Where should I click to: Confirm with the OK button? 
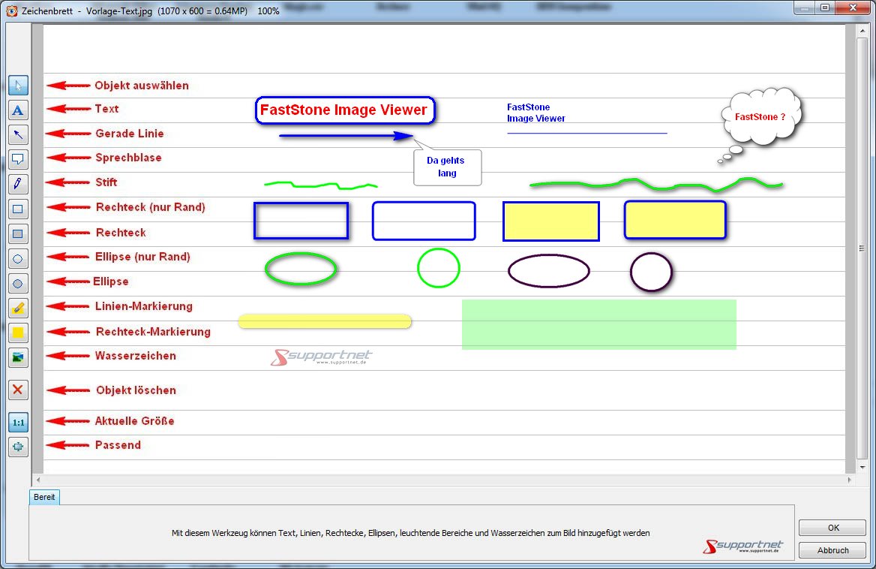pos(832,528)
